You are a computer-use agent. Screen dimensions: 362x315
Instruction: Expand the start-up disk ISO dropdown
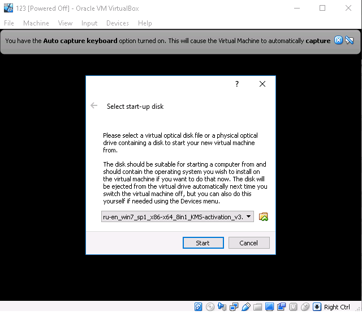[x=249, y=217]
